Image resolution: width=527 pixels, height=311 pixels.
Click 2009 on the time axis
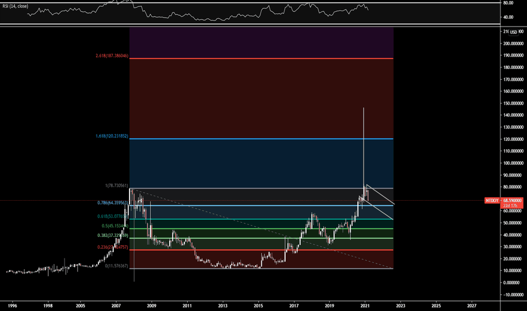152,305
